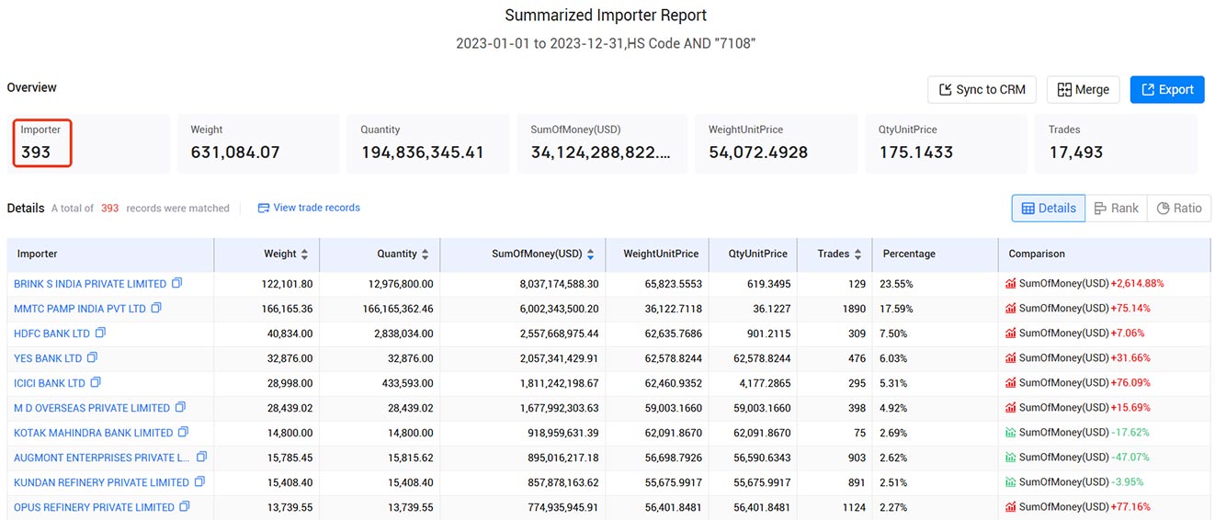
Task: Click comparison chart icon for ICICI BANK row
Action: coord(1011,383)
